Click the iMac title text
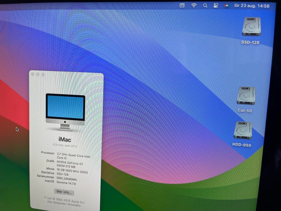Screen dimensions: 281x211 pos(65,139)
